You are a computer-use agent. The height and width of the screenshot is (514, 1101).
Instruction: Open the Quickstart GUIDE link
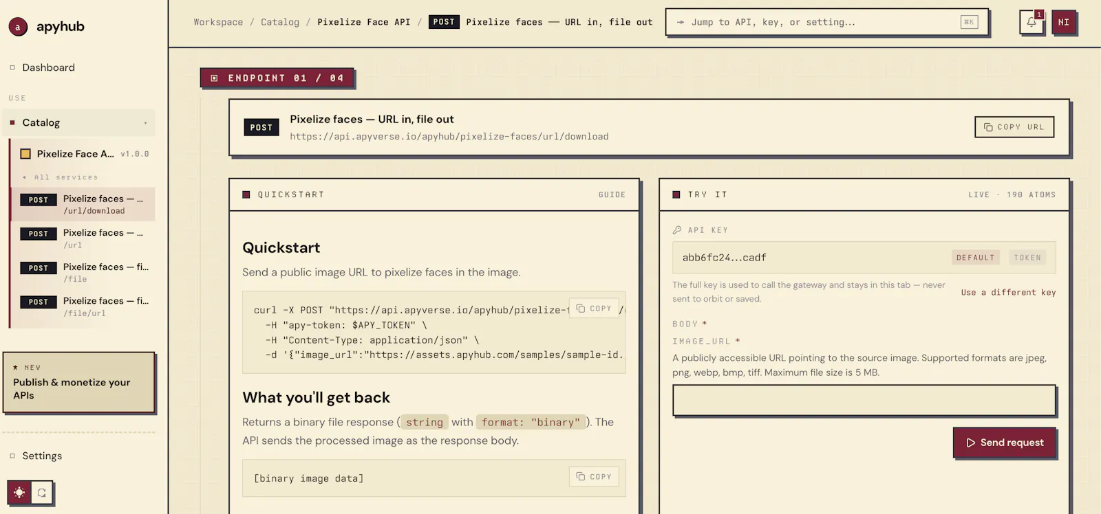point(612,195)
